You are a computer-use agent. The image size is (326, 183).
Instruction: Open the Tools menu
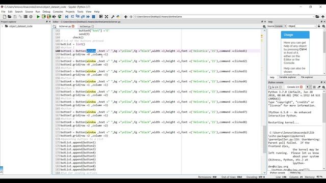coord(80,12)
